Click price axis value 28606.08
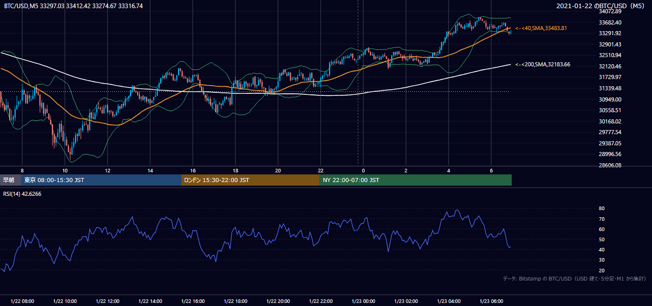Image resolution: width=652 pixels, height=306 pixels. click(x=610, y=165)
